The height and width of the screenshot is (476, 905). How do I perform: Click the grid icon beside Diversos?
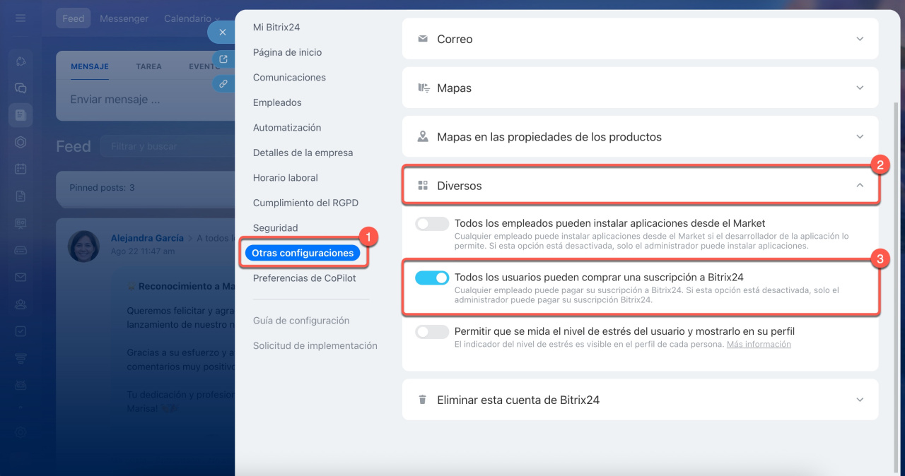[x=423, y=186]
